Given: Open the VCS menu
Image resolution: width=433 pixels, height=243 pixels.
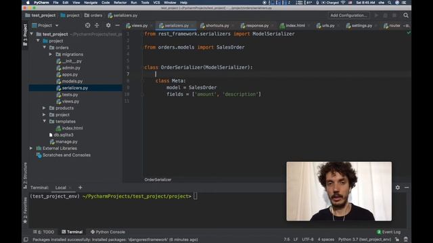Looking at the screenshot, I should coord(156,3).
